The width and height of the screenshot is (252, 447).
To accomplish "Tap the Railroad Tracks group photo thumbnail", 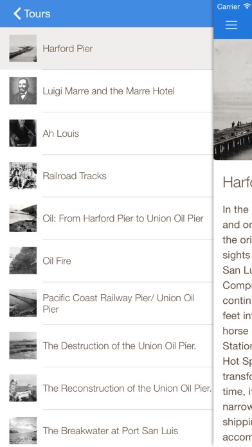I will point(23,175).
